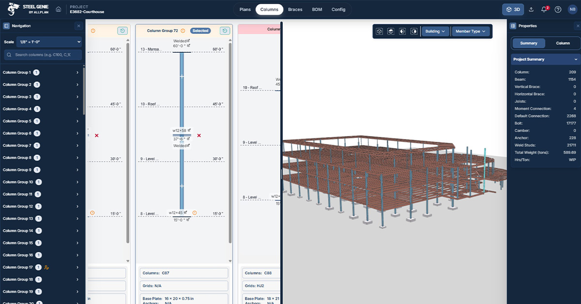Select the Summary properties toggle
Image resolution: width=581 pixels, height=304 pixels.
(529, 43)
